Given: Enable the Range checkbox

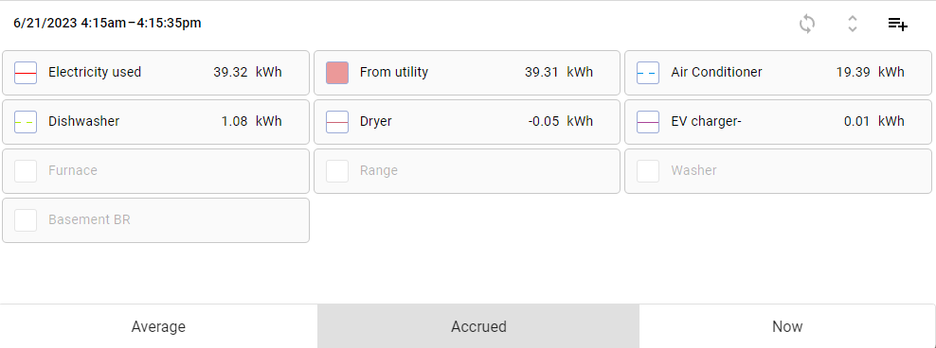Looking at the screenshot, I should [x=337, y=171].
